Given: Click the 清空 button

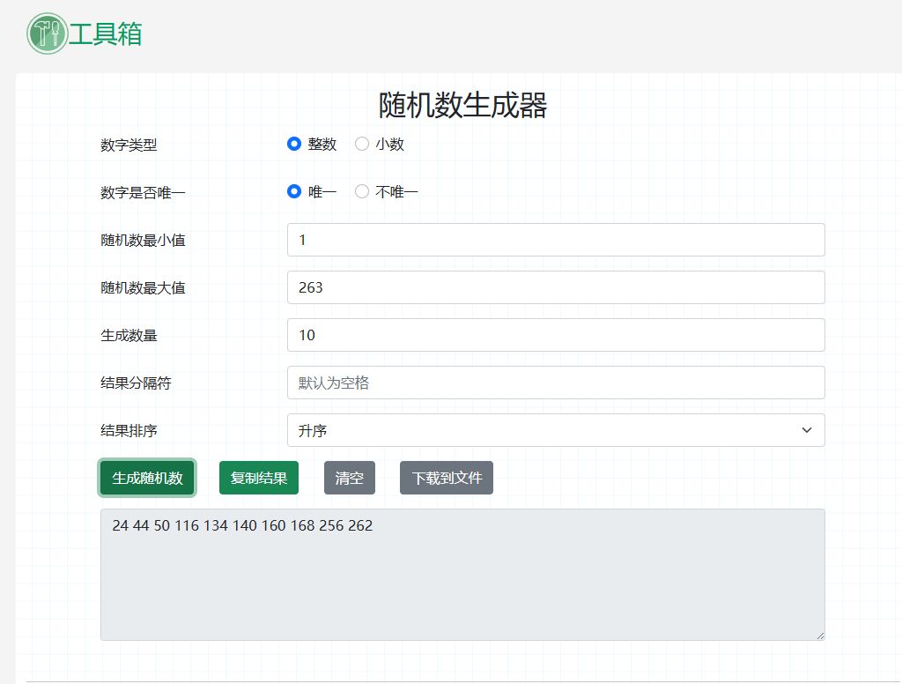Looking at the screenshot, I should [349, 478].
